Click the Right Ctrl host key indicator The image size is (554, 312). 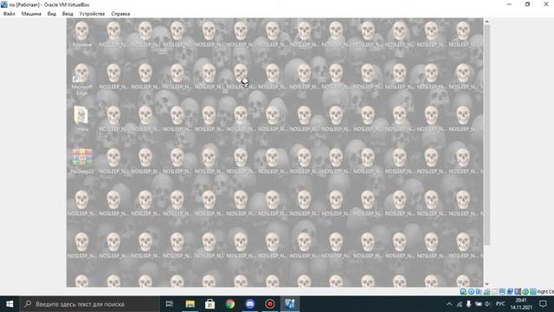[545, 291]
